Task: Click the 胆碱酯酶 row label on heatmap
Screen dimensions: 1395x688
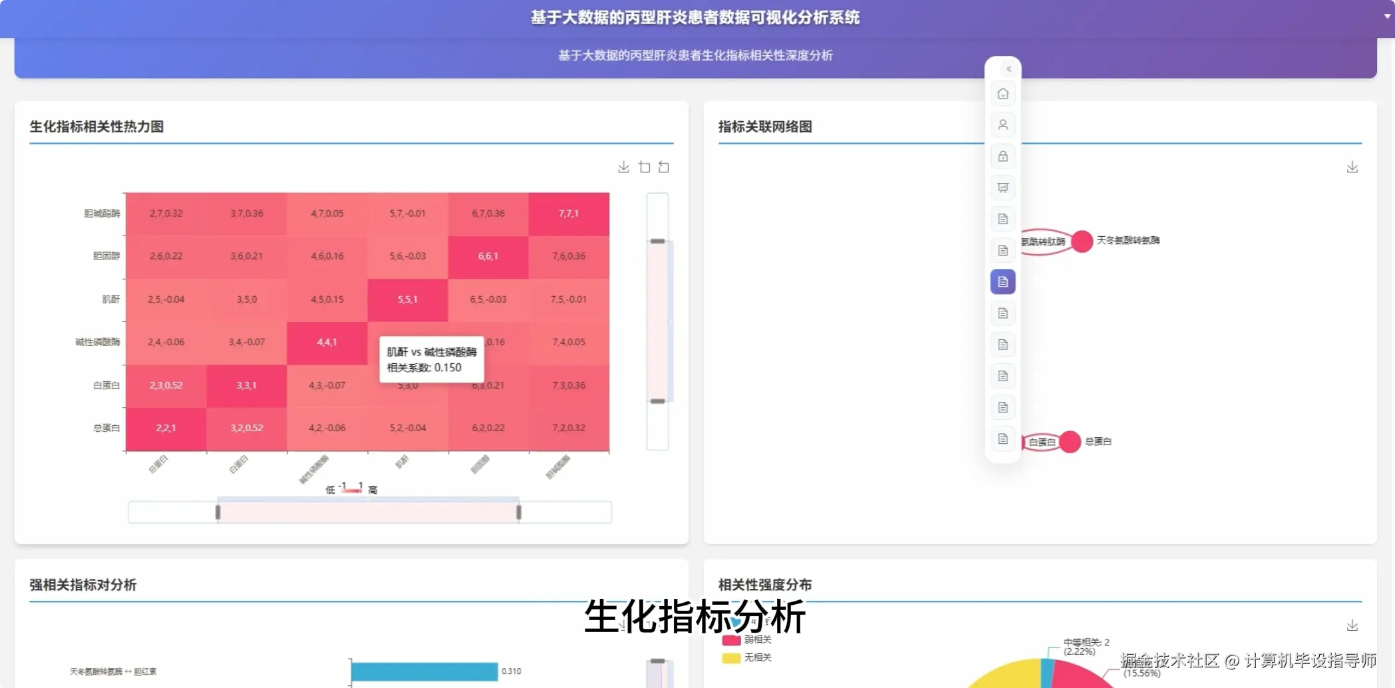Action: pyautogui.click(x=102, y=214)
